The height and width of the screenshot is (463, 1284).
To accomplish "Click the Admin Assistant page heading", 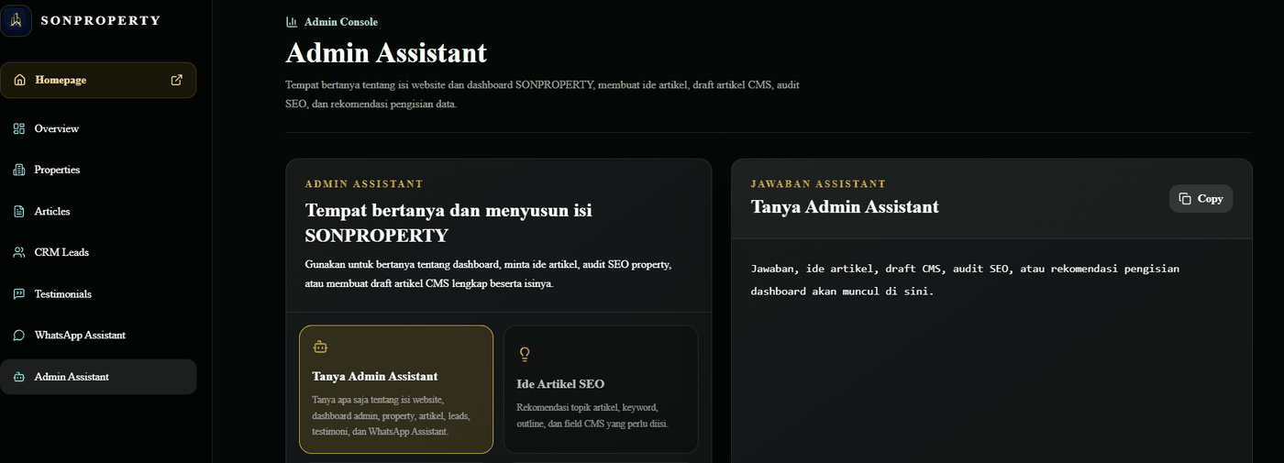I will (x=386, y=53).
